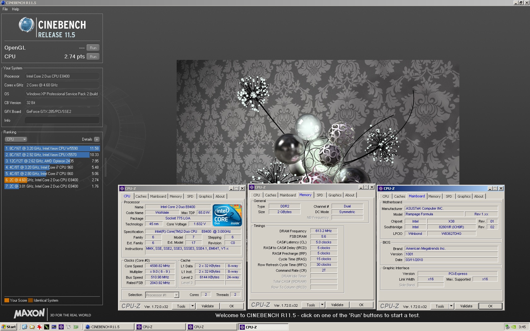Click the orange Your Score legend swatch
The width and height of the screenshot is (530, 331).
[x=7, y=300]
